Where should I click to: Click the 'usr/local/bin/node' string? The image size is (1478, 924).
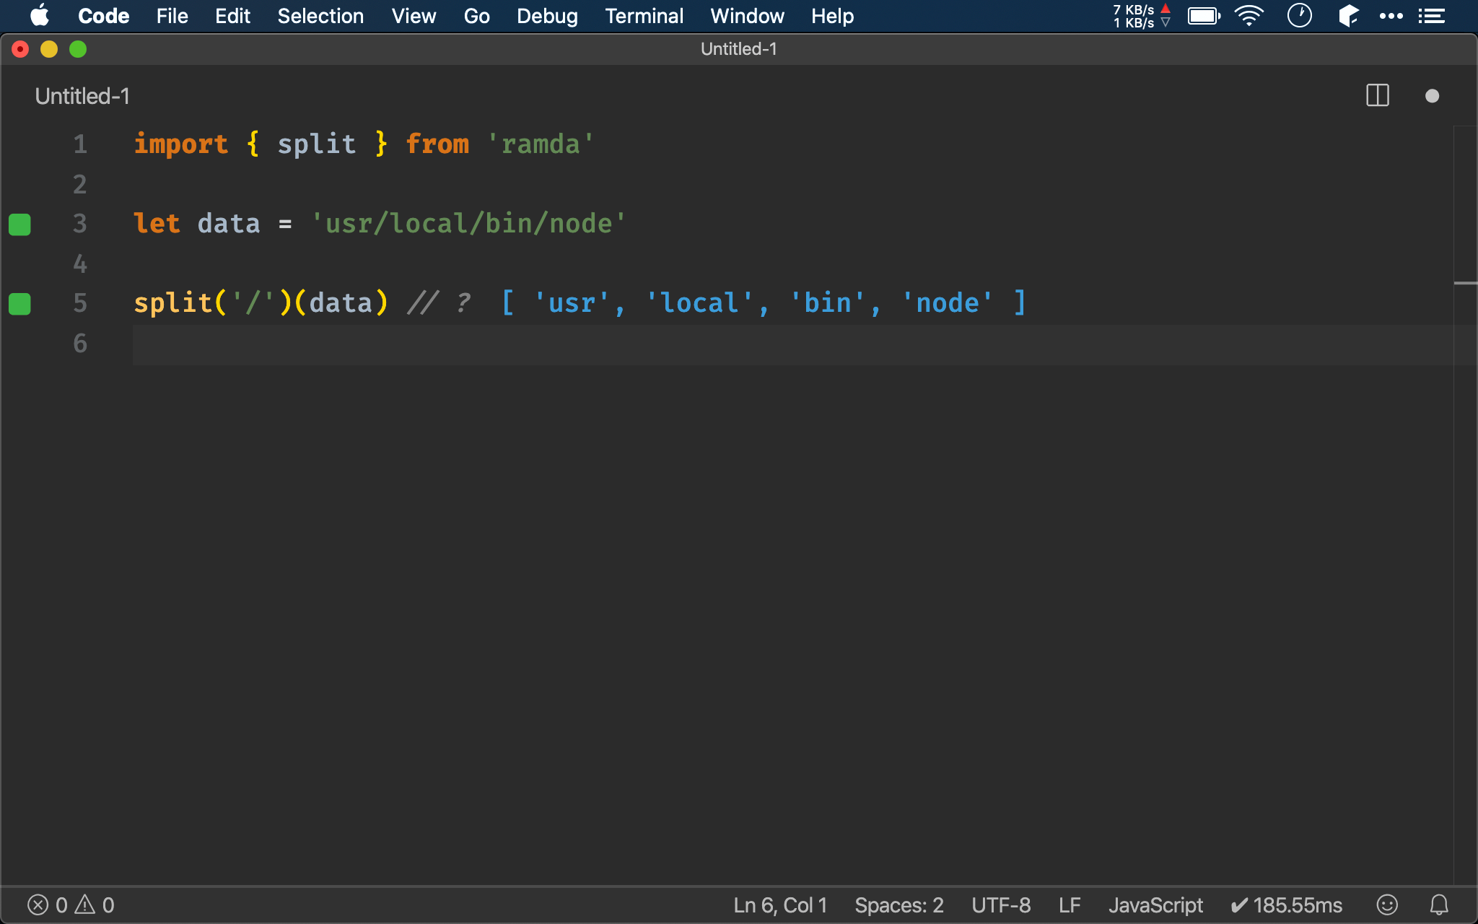[x=468, y=223]
